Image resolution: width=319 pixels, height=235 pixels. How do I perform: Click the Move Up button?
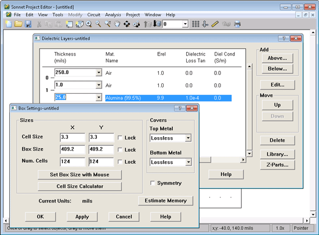pos(277,105)
